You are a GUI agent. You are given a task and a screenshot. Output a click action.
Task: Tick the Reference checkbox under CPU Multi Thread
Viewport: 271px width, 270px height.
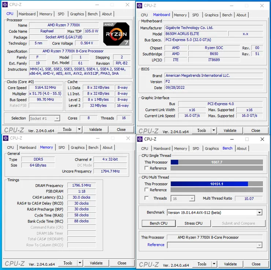[146, 190]
